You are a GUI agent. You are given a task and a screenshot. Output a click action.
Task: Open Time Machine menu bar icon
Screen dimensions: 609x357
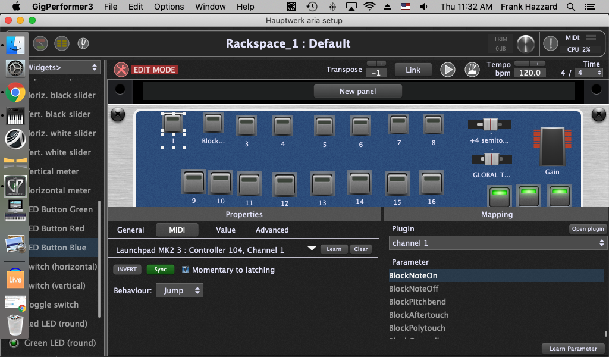pyautogui.click(x=312, y=7)
